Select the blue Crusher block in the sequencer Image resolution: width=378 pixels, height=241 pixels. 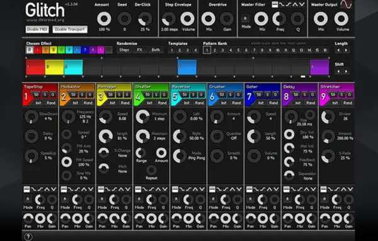(x=187, y=67)
